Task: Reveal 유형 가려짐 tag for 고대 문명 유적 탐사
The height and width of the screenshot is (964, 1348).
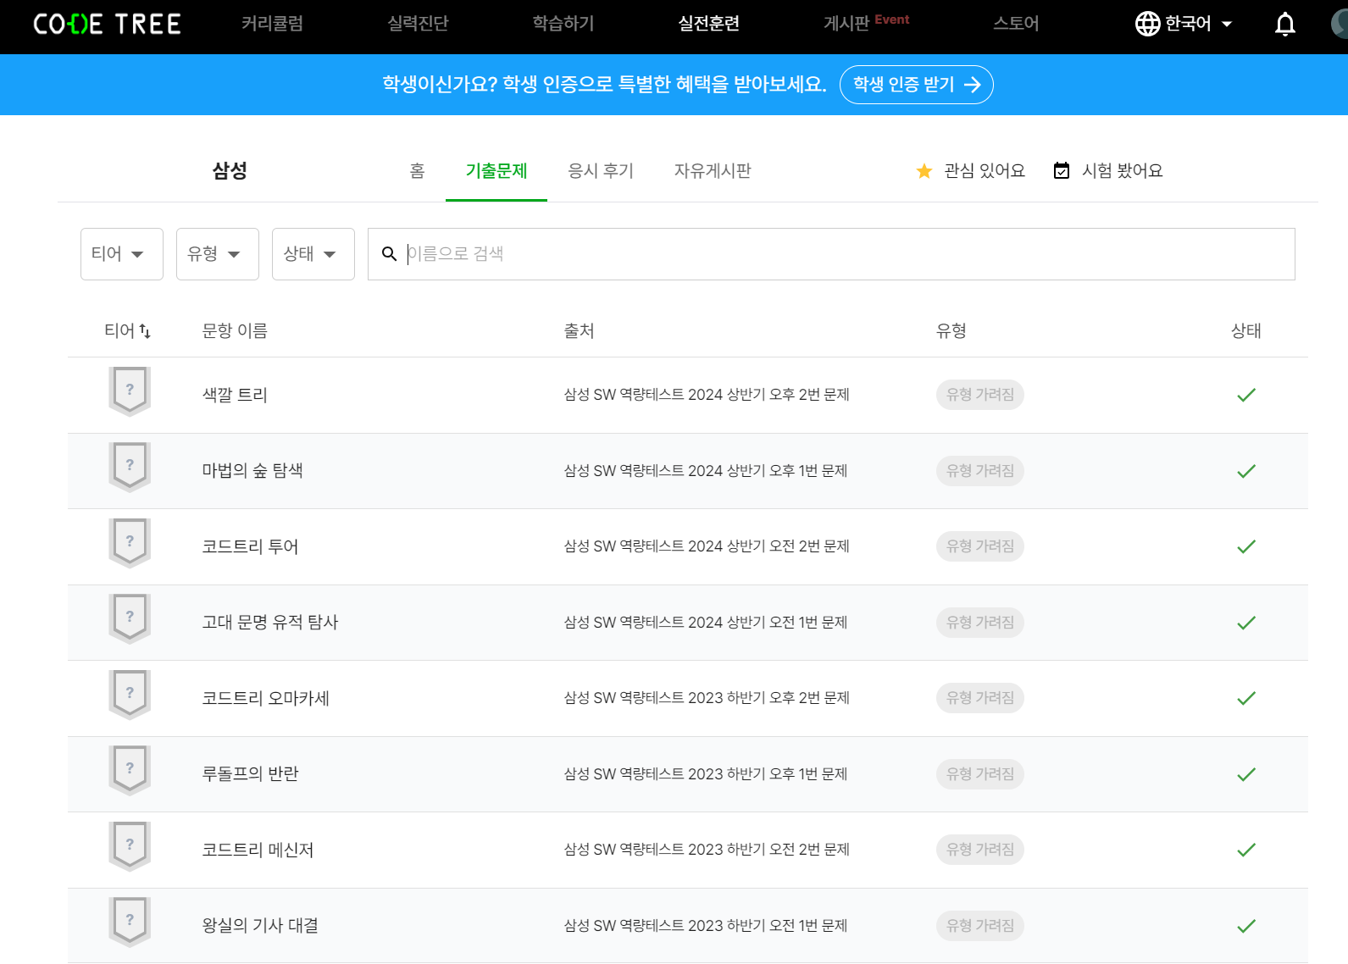Action: (980, 623)
